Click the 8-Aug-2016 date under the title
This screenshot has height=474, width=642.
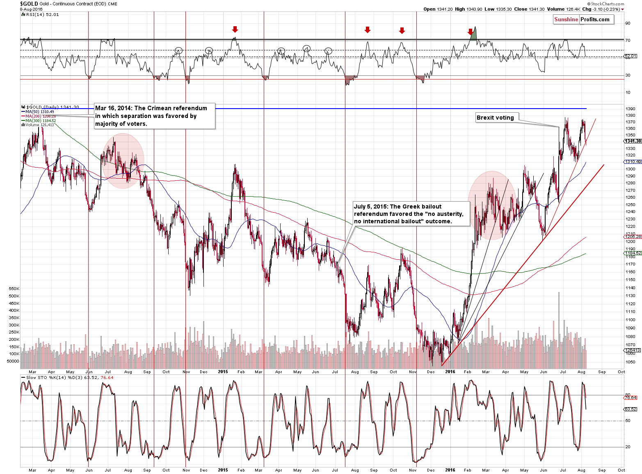(x=31, y=9)
